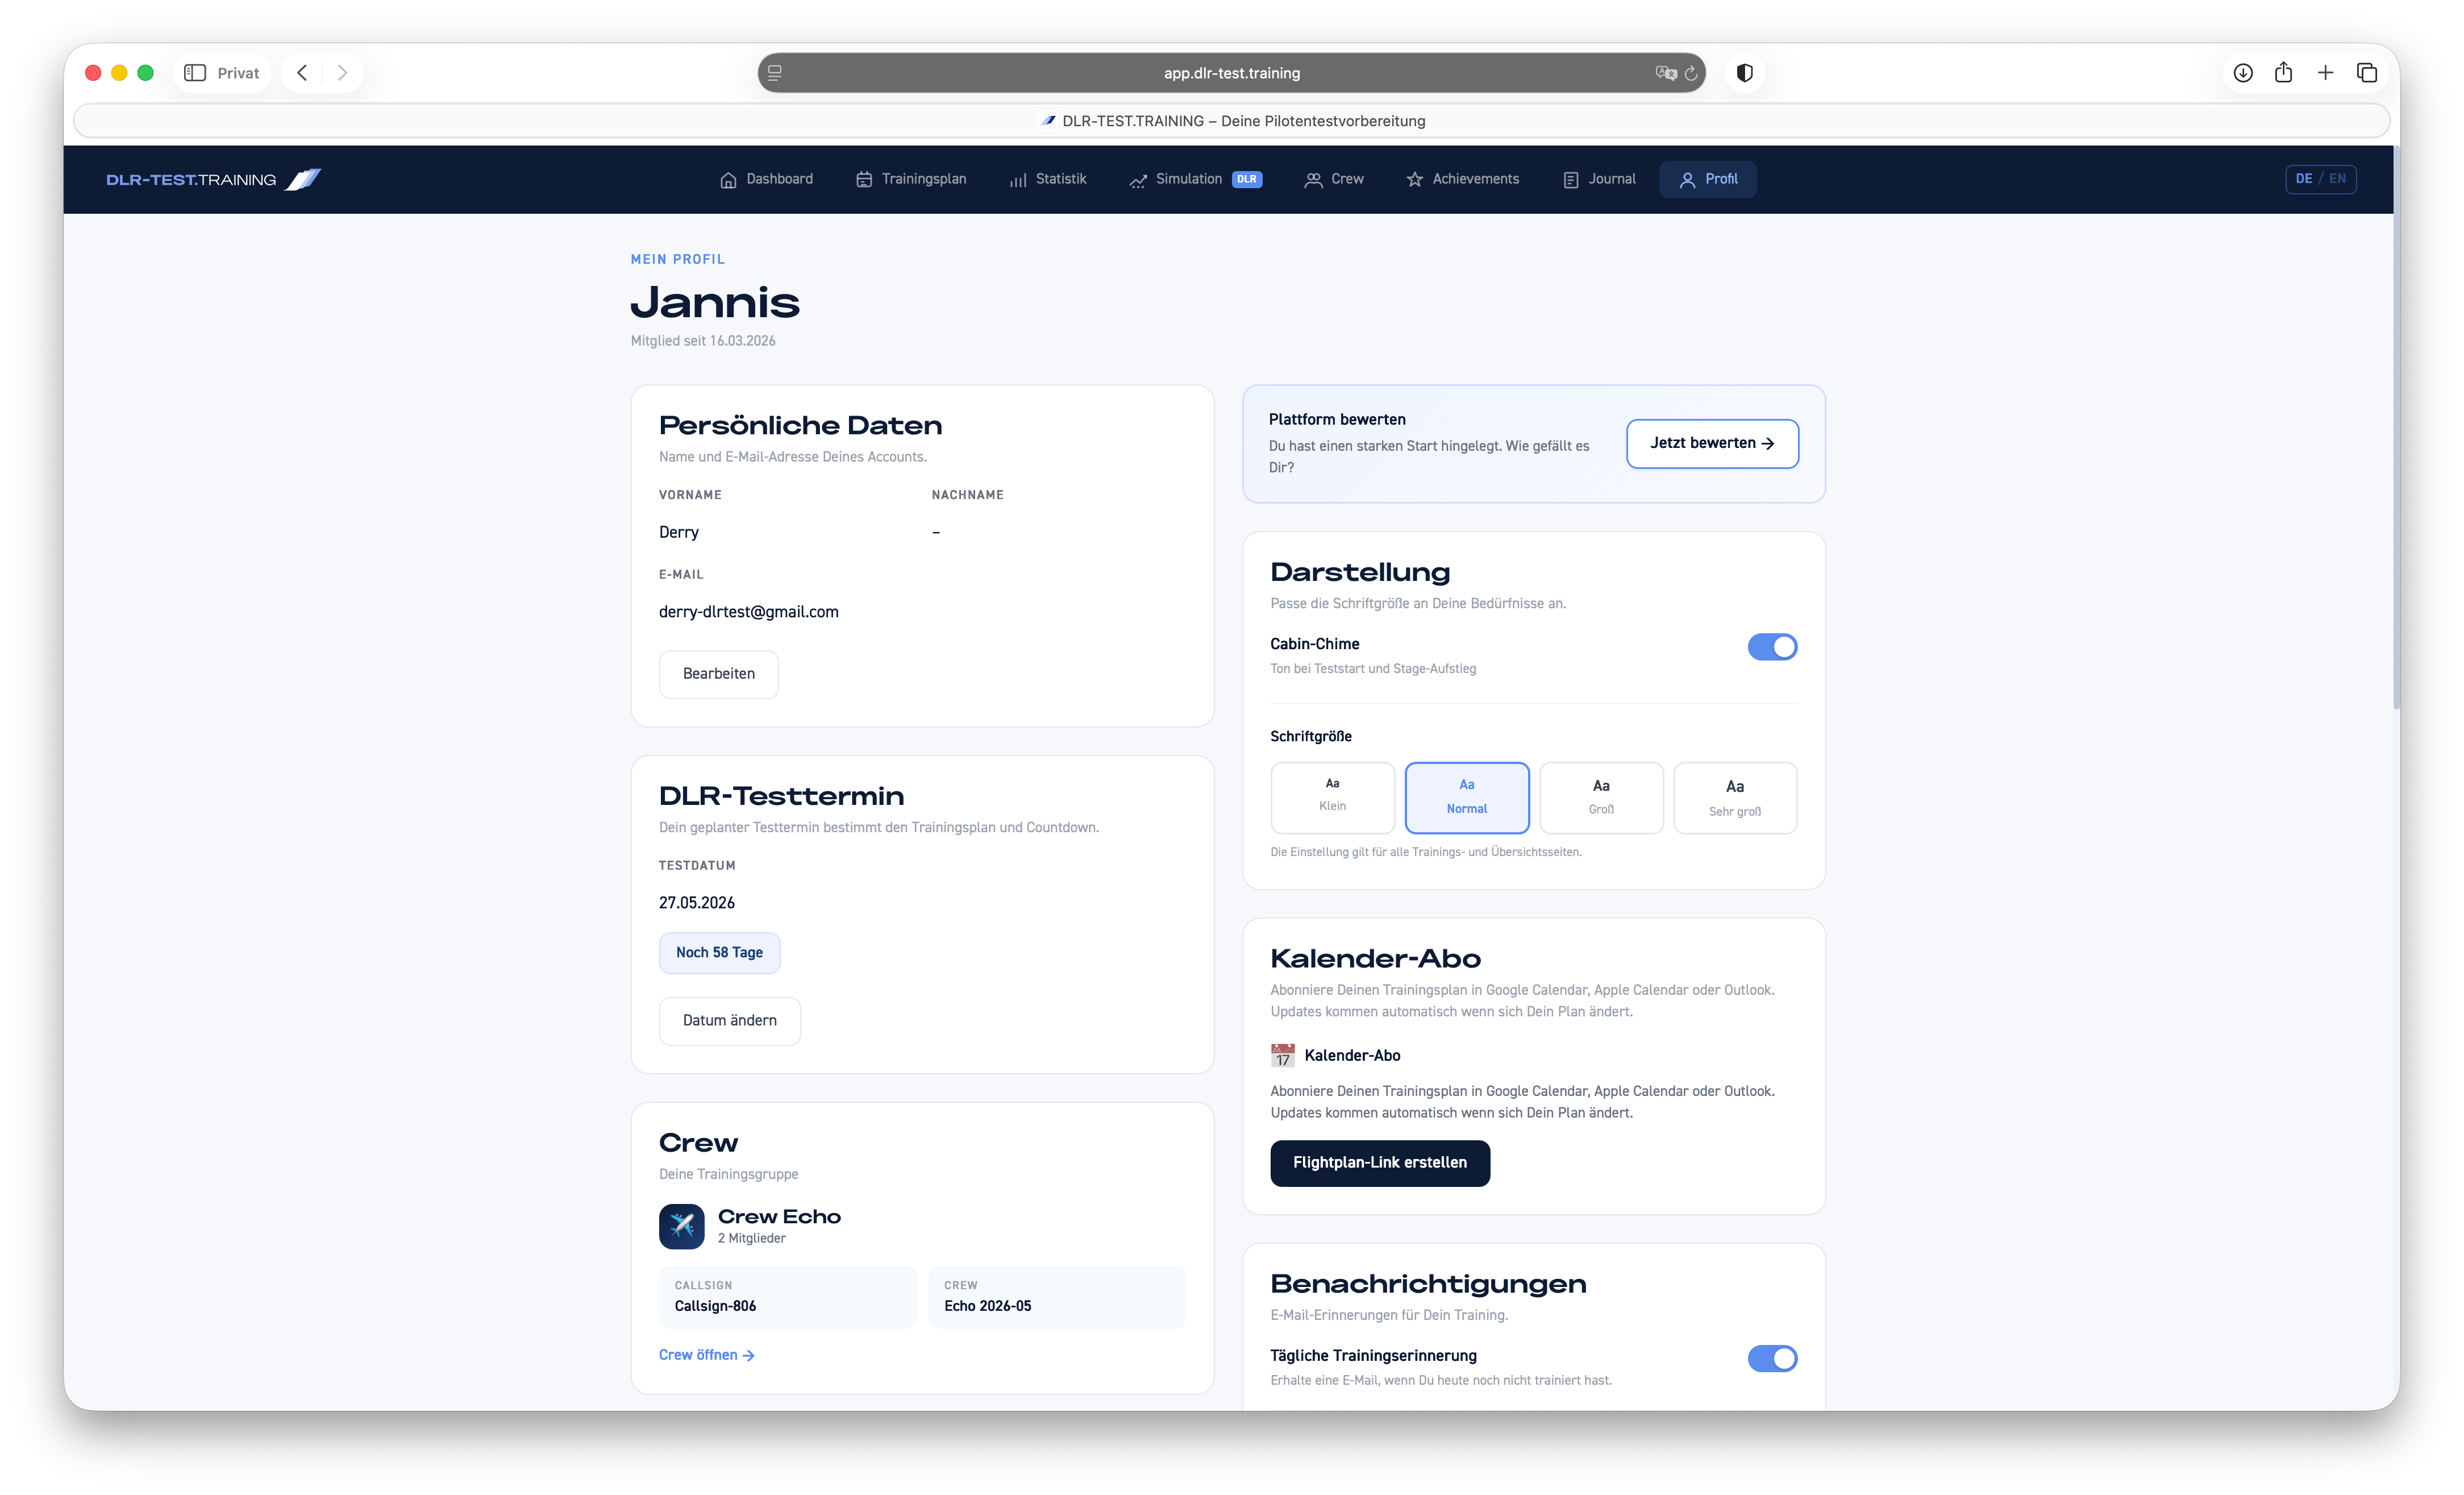Click the page reload icon
The width and height of the screenshot is (2464, 1495).
pyautogui.click(x=1691, y=73)
